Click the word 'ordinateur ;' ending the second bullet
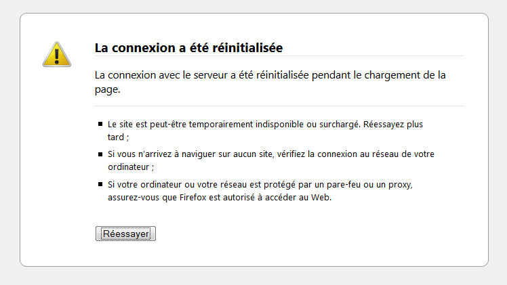Viewport: 507px width, 285px height. (x=131, y=167)
